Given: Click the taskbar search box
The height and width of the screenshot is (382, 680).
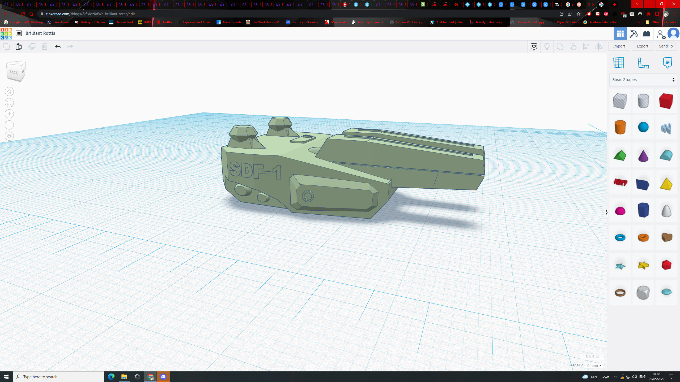Looking at the screenshot, I should coord(58,377).
